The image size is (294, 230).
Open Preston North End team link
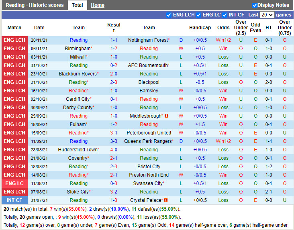click(149, 175)
